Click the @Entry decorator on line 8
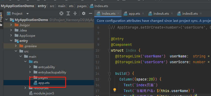 point(117,39)
